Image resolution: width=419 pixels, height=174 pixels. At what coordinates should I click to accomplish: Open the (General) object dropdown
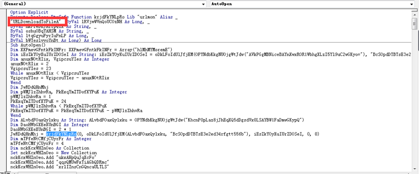point(104,4)
